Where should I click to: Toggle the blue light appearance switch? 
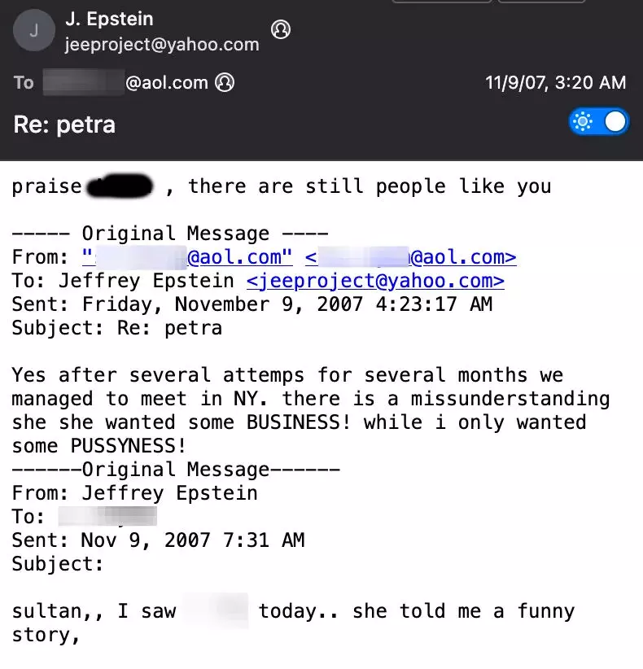pos(599,122)
